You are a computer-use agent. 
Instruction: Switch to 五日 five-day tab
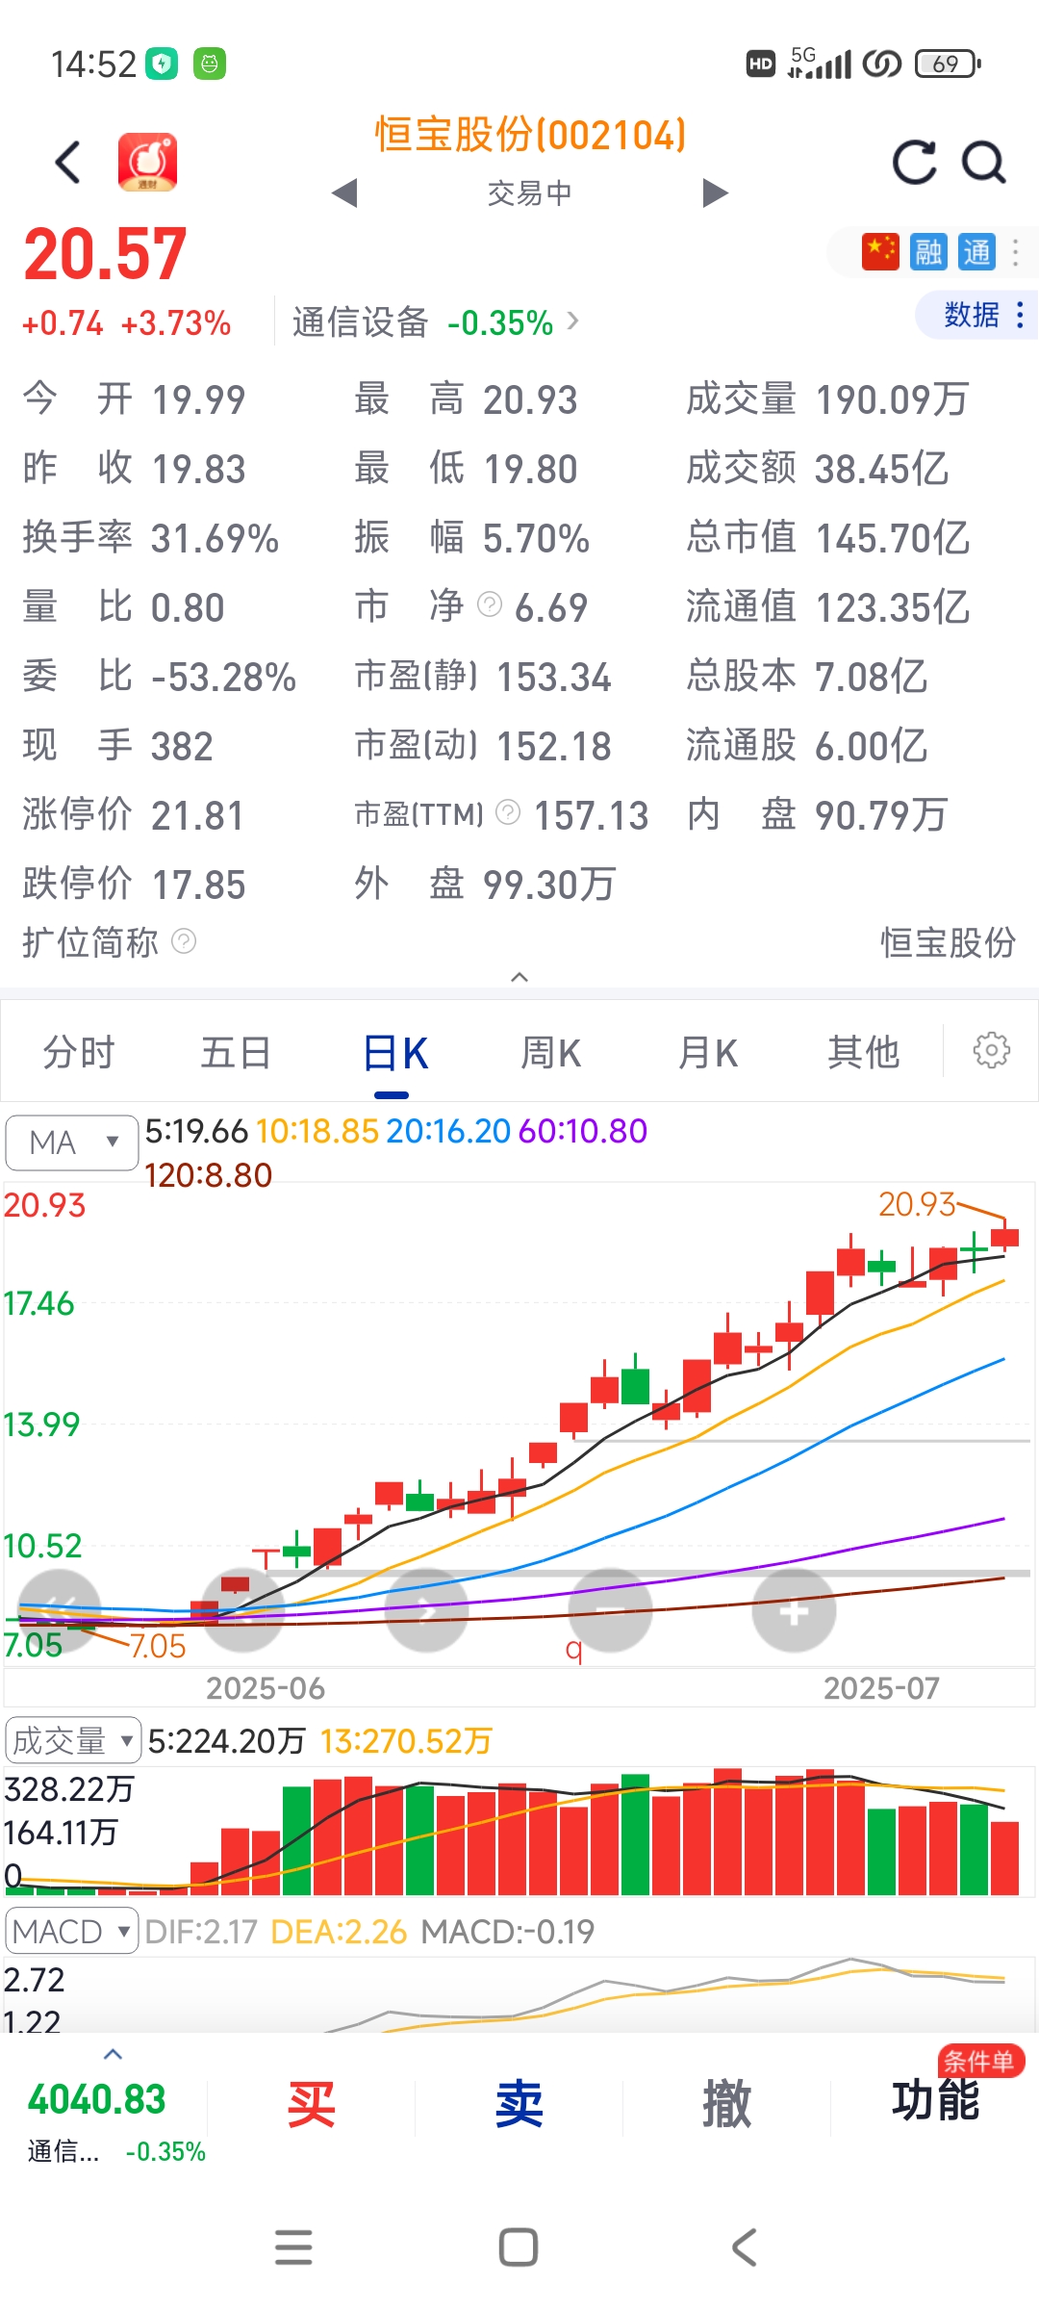tap(236, 1052)
